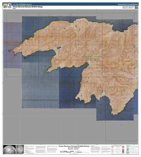The height and width of the screenshot is (157, 141).
Task: Click the red legend swatch
Action: coord(123,147)
